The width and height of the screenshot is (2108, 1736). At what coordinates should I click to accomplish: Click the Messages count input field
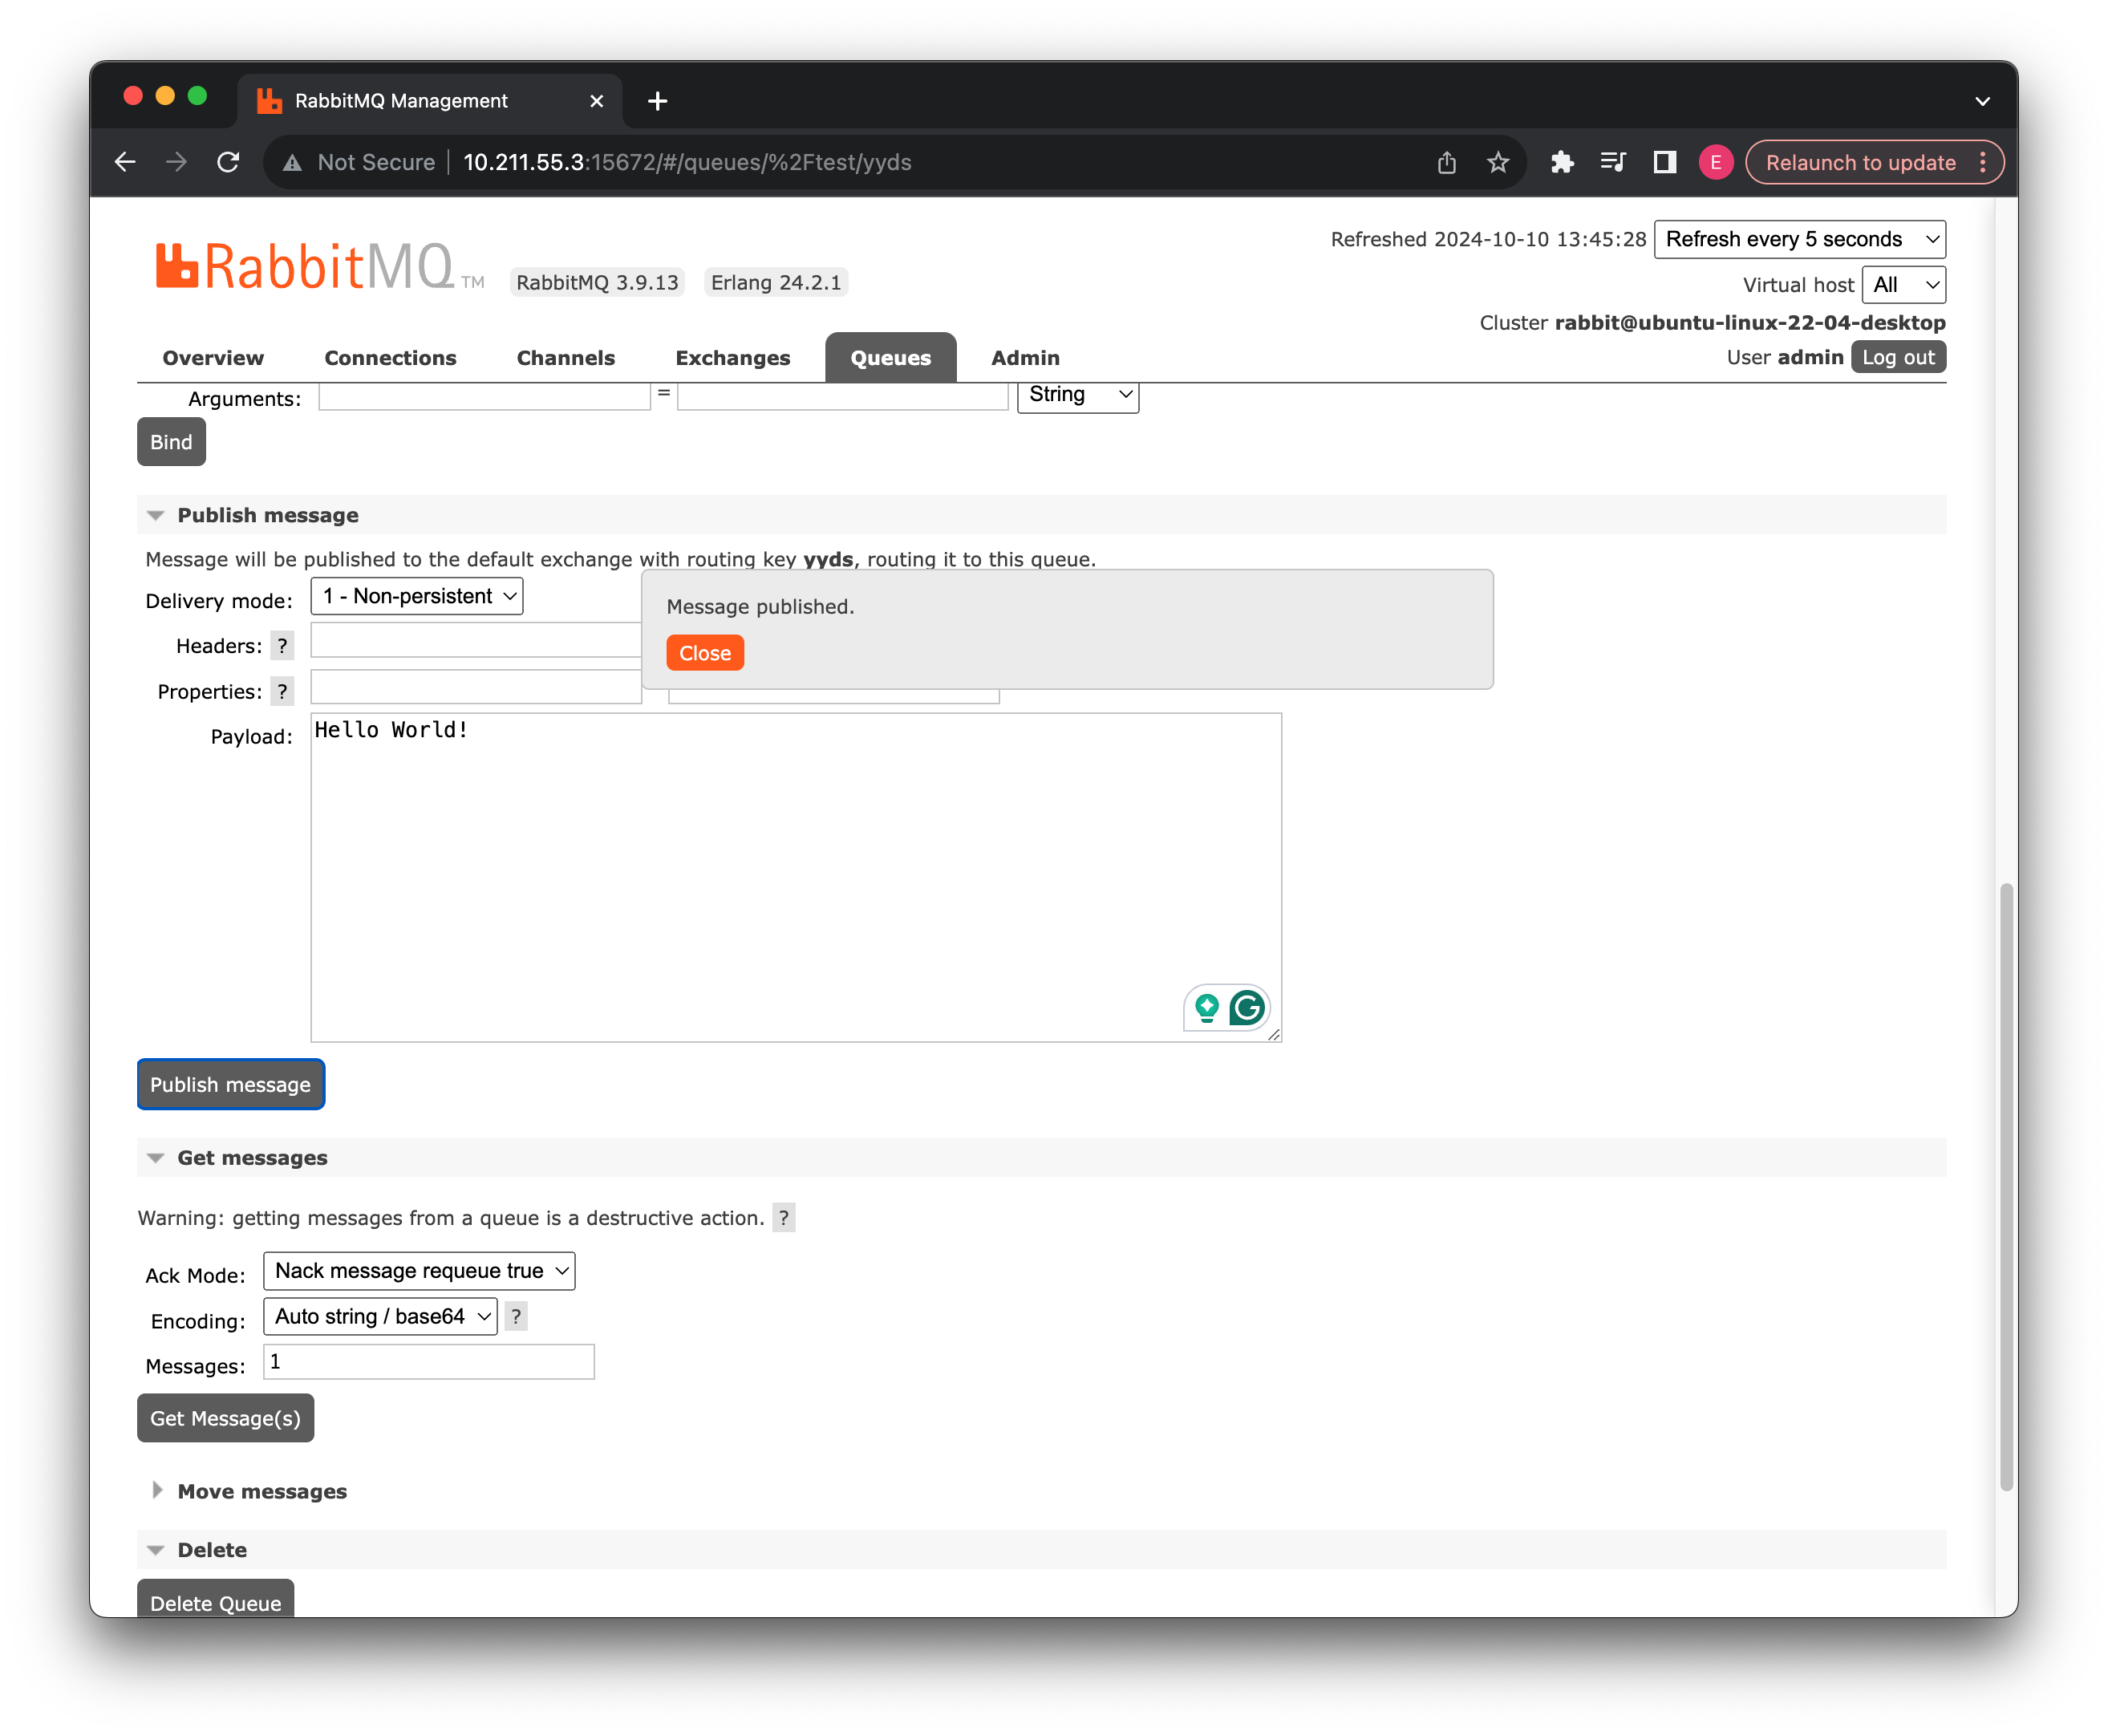tap(428, 1362)
